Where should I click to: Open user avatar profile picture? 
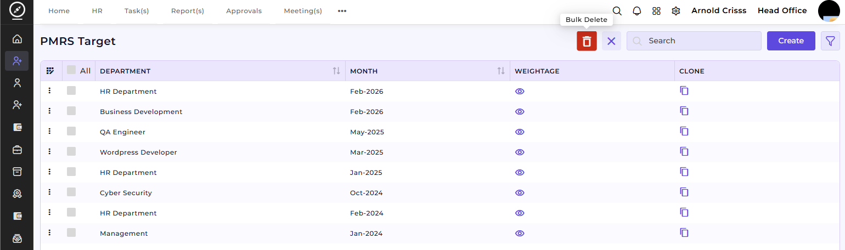pyautogui.click(x=829, y=11)
